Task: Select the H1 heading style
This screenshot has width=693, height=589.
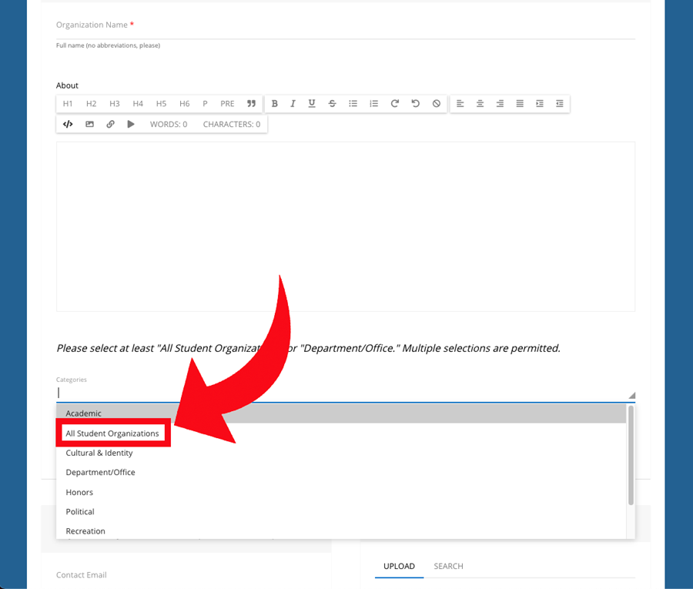Action: pyautogui.click(x=68, y=104)
